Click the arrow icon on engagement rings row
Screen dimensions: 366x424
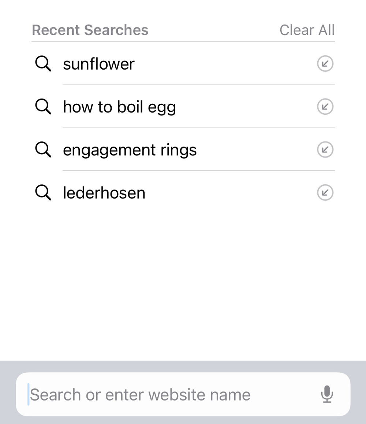325,150
